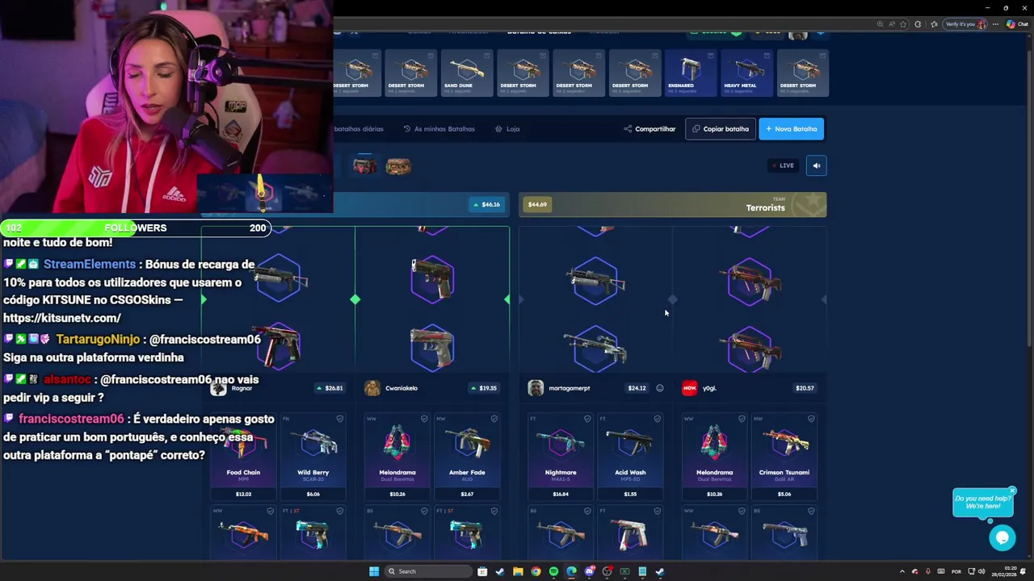Open martagamerpt's player avatar

point(536,388)
